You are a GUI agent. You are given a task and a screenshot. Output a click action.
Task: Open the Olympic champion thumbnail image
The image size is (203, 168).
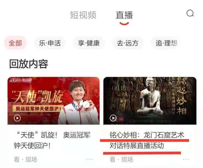tap(54, 101)
